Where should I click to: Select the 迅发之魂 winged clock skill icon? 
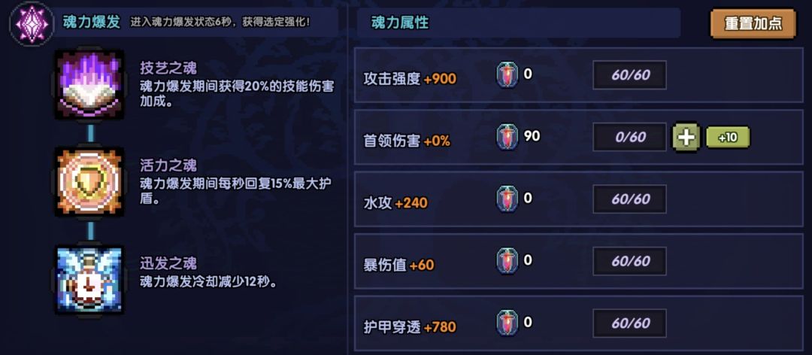[x=89, y=279]
